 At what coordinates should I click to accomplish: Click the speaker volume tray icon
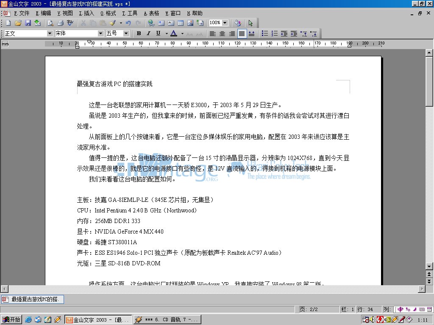(x=372, y=320)
